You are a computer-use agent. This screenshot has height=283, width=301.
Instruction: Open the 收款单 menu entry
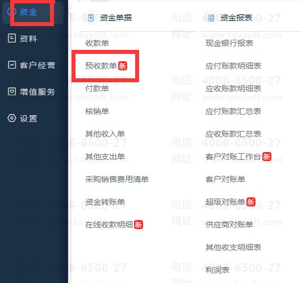coord(97,43)
